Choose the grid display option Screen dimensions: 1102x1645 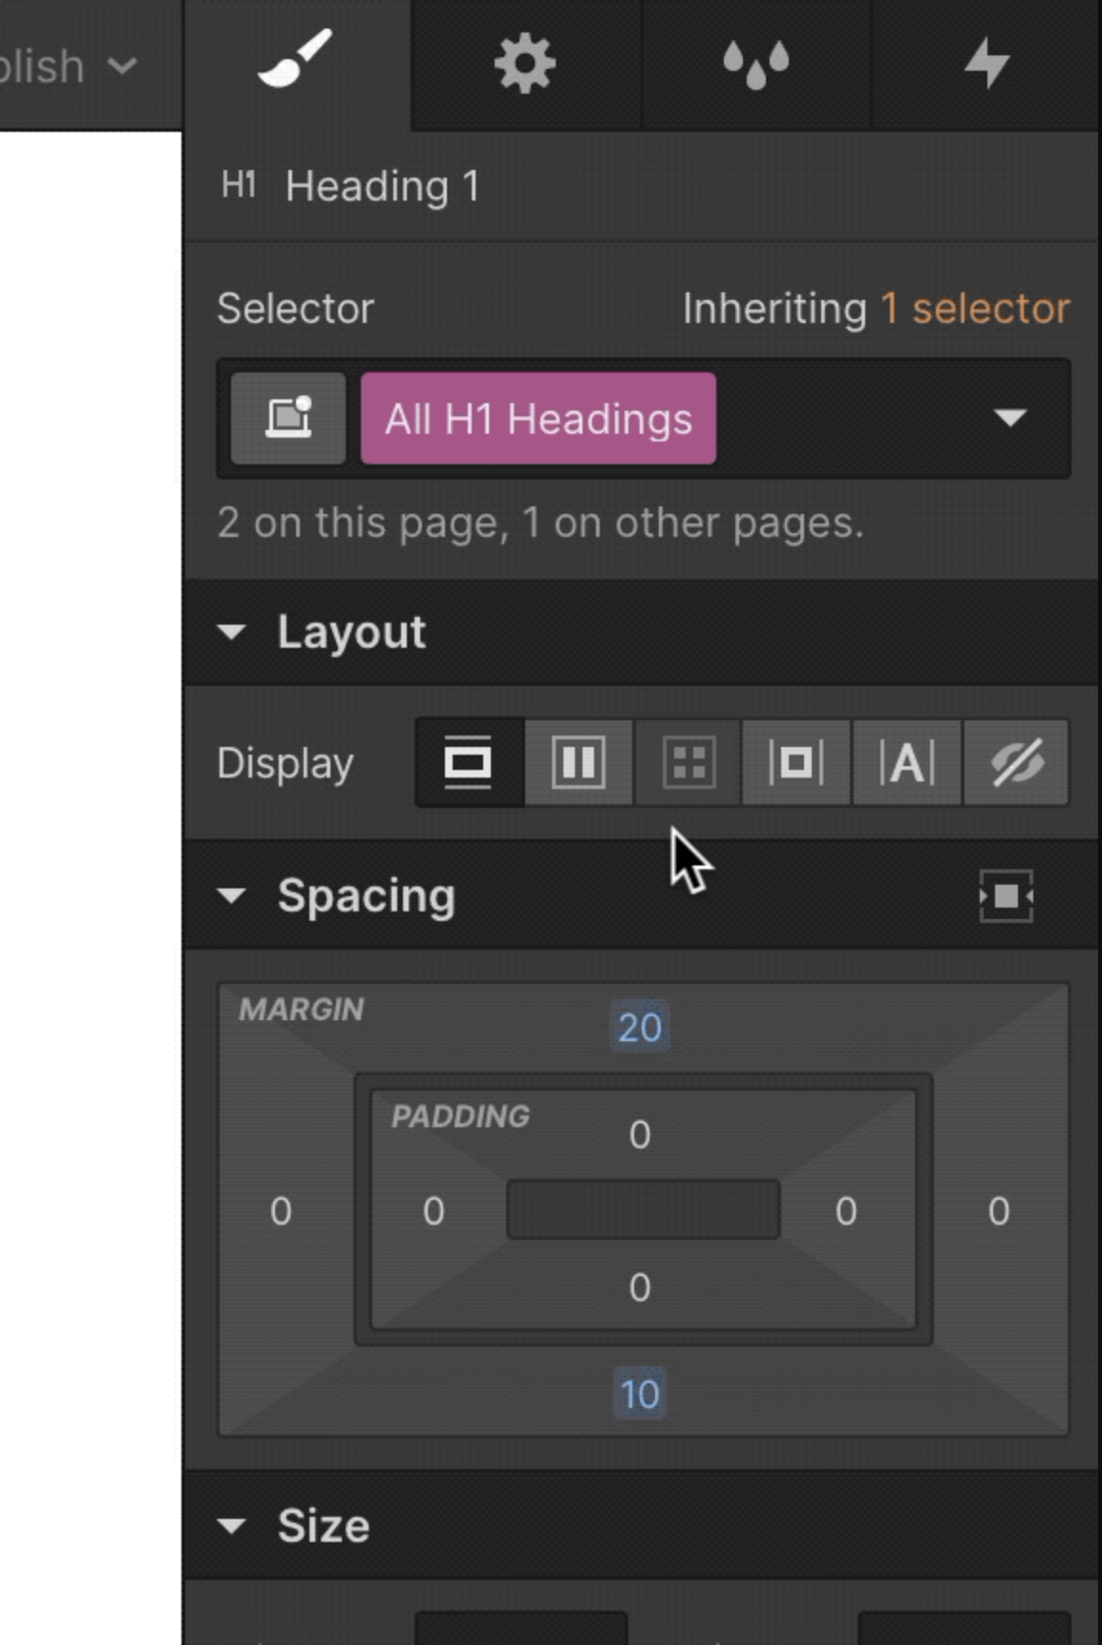tap(687, 762)
